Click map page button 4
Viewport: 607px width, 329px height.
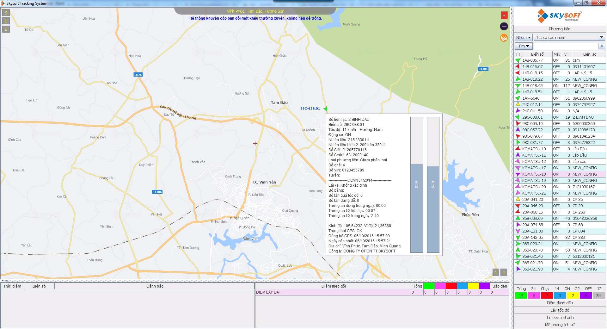(x=504, y=272)
